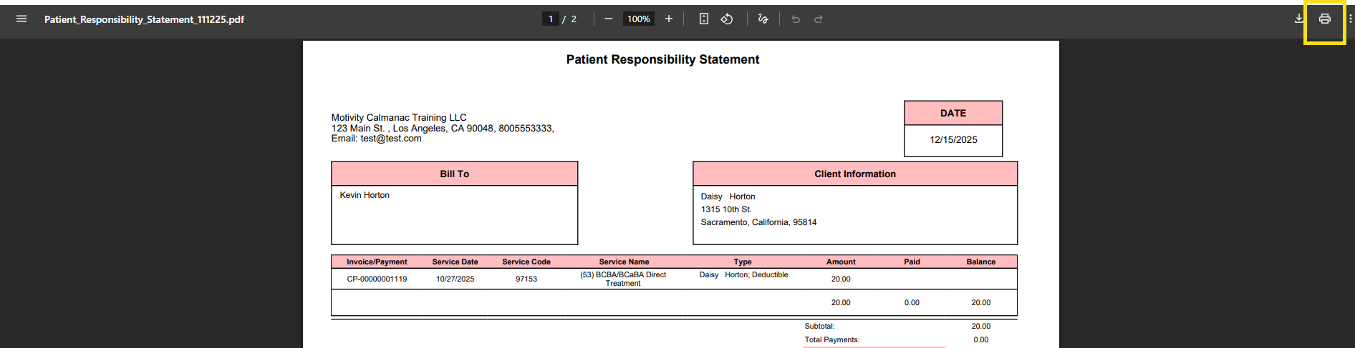The width and height of the screenshot is (1355, 348).
Task: Click the zoom out minus button
Action: [x=608, y=19]
